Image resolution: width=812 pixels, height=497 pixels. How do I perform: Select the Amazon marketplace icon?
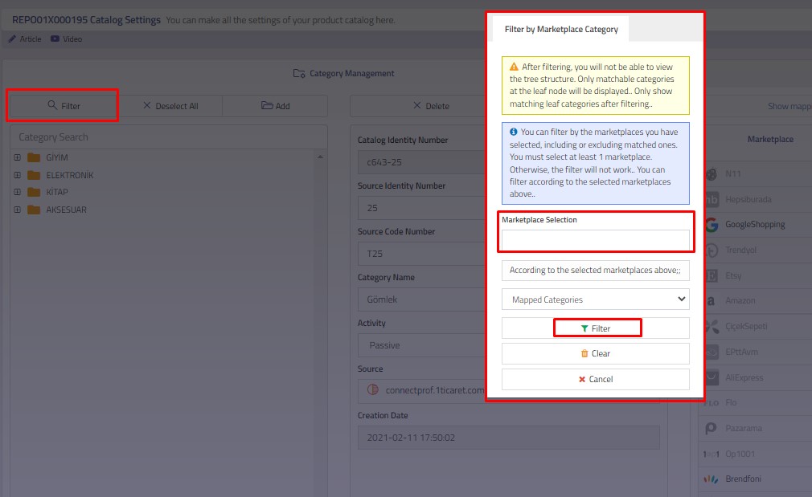pos(711,301)
